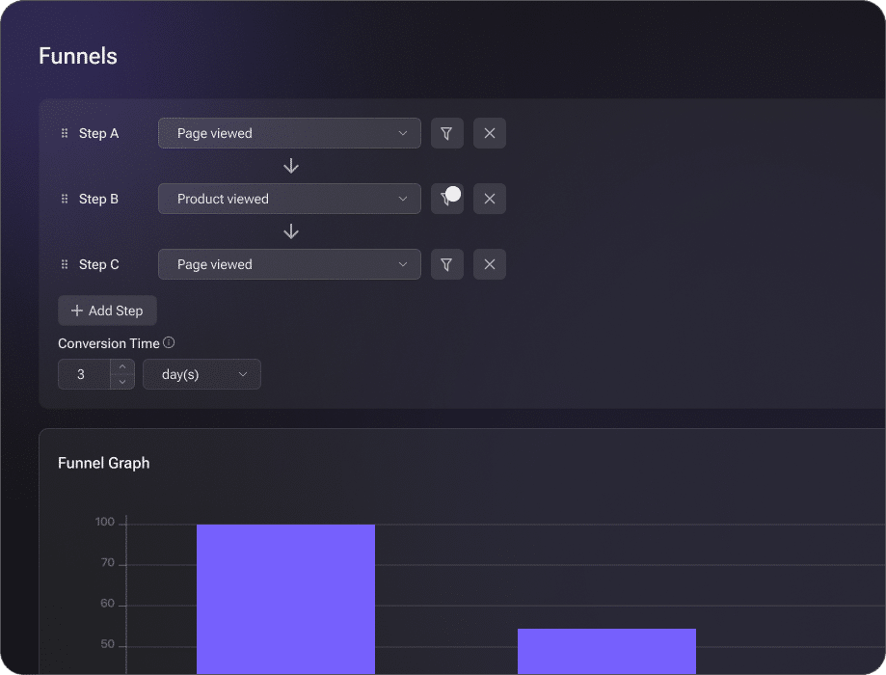886x675 pixels.
Task: Click the 70 axis value
Action: [107, 562]
